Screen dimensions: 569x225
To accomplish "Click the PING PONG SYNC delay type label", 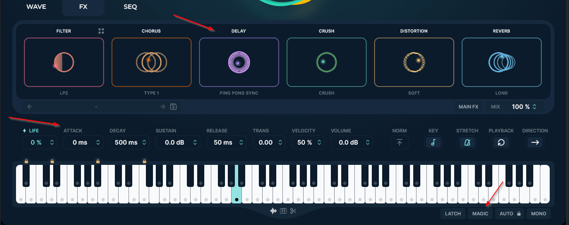I will click(239, 93).
